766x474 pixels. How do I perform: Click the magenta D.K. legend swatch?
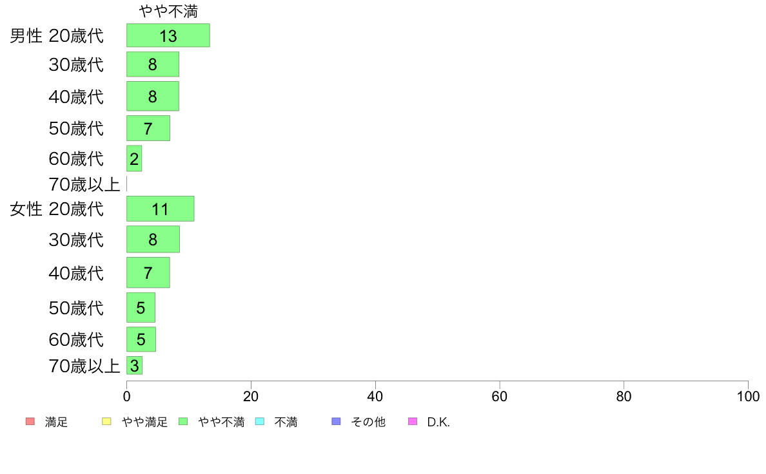pyautogui.click(x=413, y=421)
